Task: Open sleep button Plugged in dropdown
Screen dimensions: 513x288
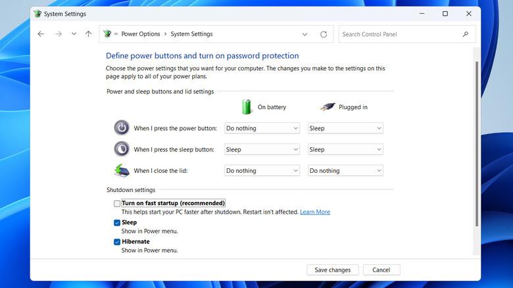Action: [345, 149]
